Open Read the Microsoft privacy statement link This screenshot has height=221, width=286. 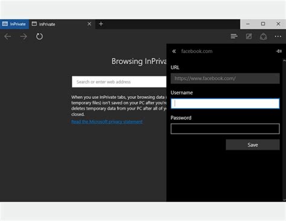107,122
